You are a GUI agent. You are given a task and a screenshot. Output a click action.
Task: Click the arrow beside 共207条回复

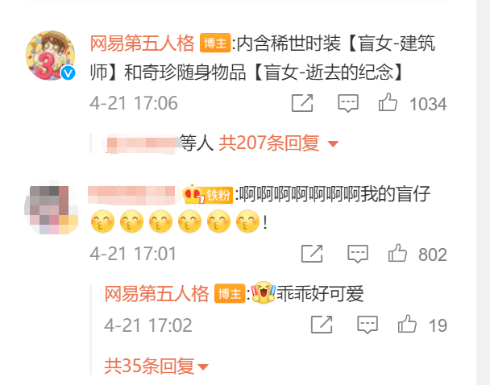[333, 144]
